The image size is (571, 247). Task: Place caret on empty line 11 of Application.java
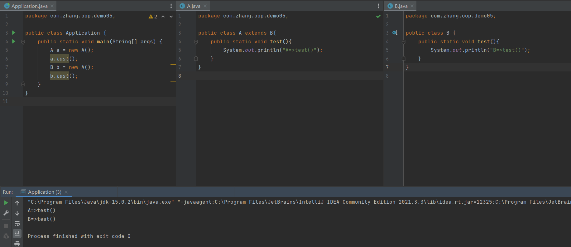pos(99,101)
